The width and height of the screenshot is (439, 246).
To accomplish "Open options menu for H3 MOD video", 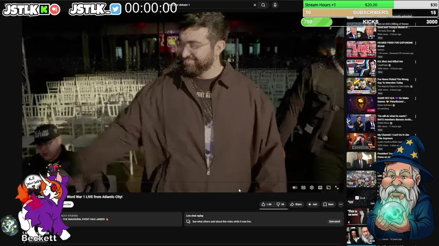I will click(x=415, y=43).
